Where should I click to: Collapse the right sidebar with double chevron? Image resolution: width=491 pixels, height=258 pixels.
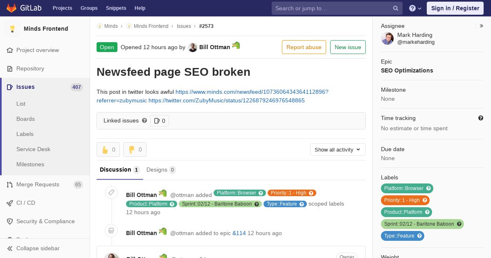[482, 26]
